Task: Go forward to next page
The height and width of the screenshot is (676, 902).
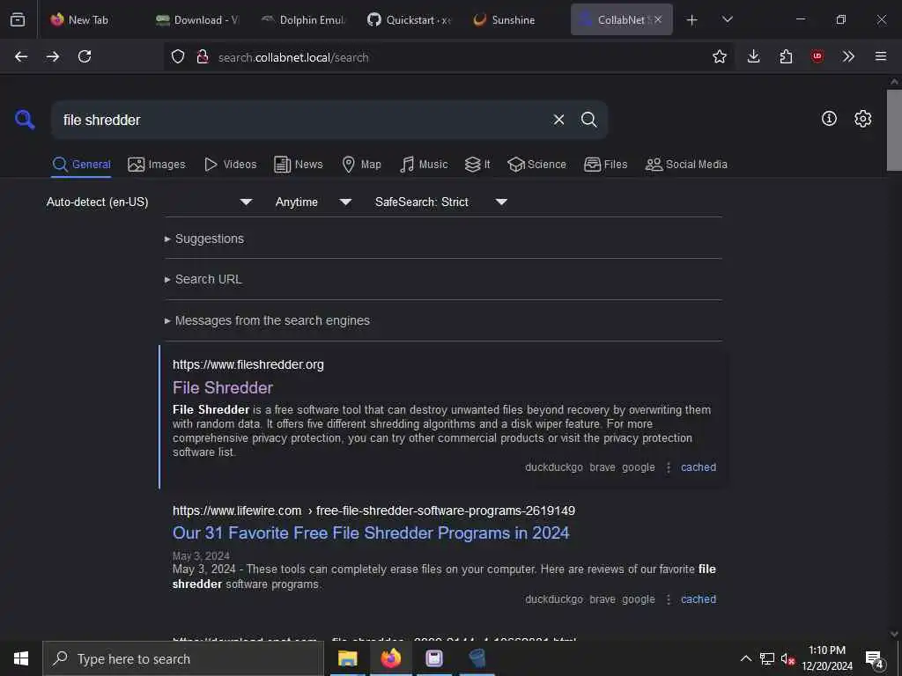Action: pyautogui.click(x=53, y=56)
